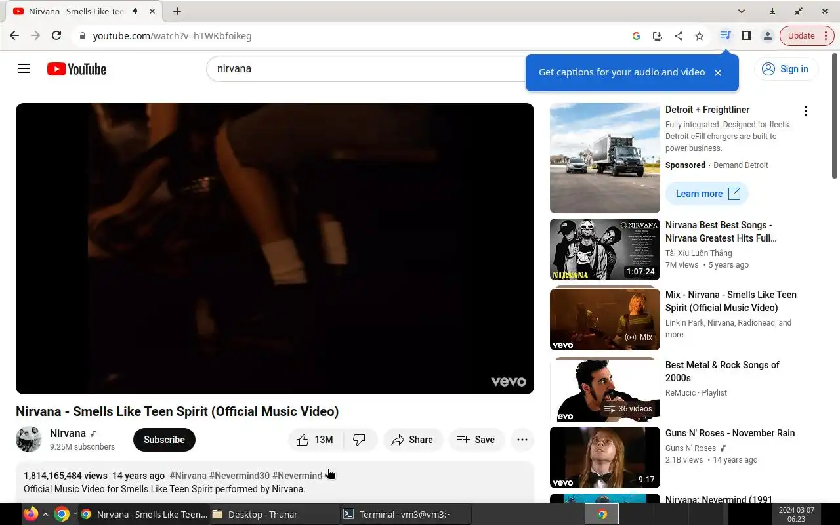Dismiss the captions tooltip with X
The image size is (840, 525).
[718, 73]
